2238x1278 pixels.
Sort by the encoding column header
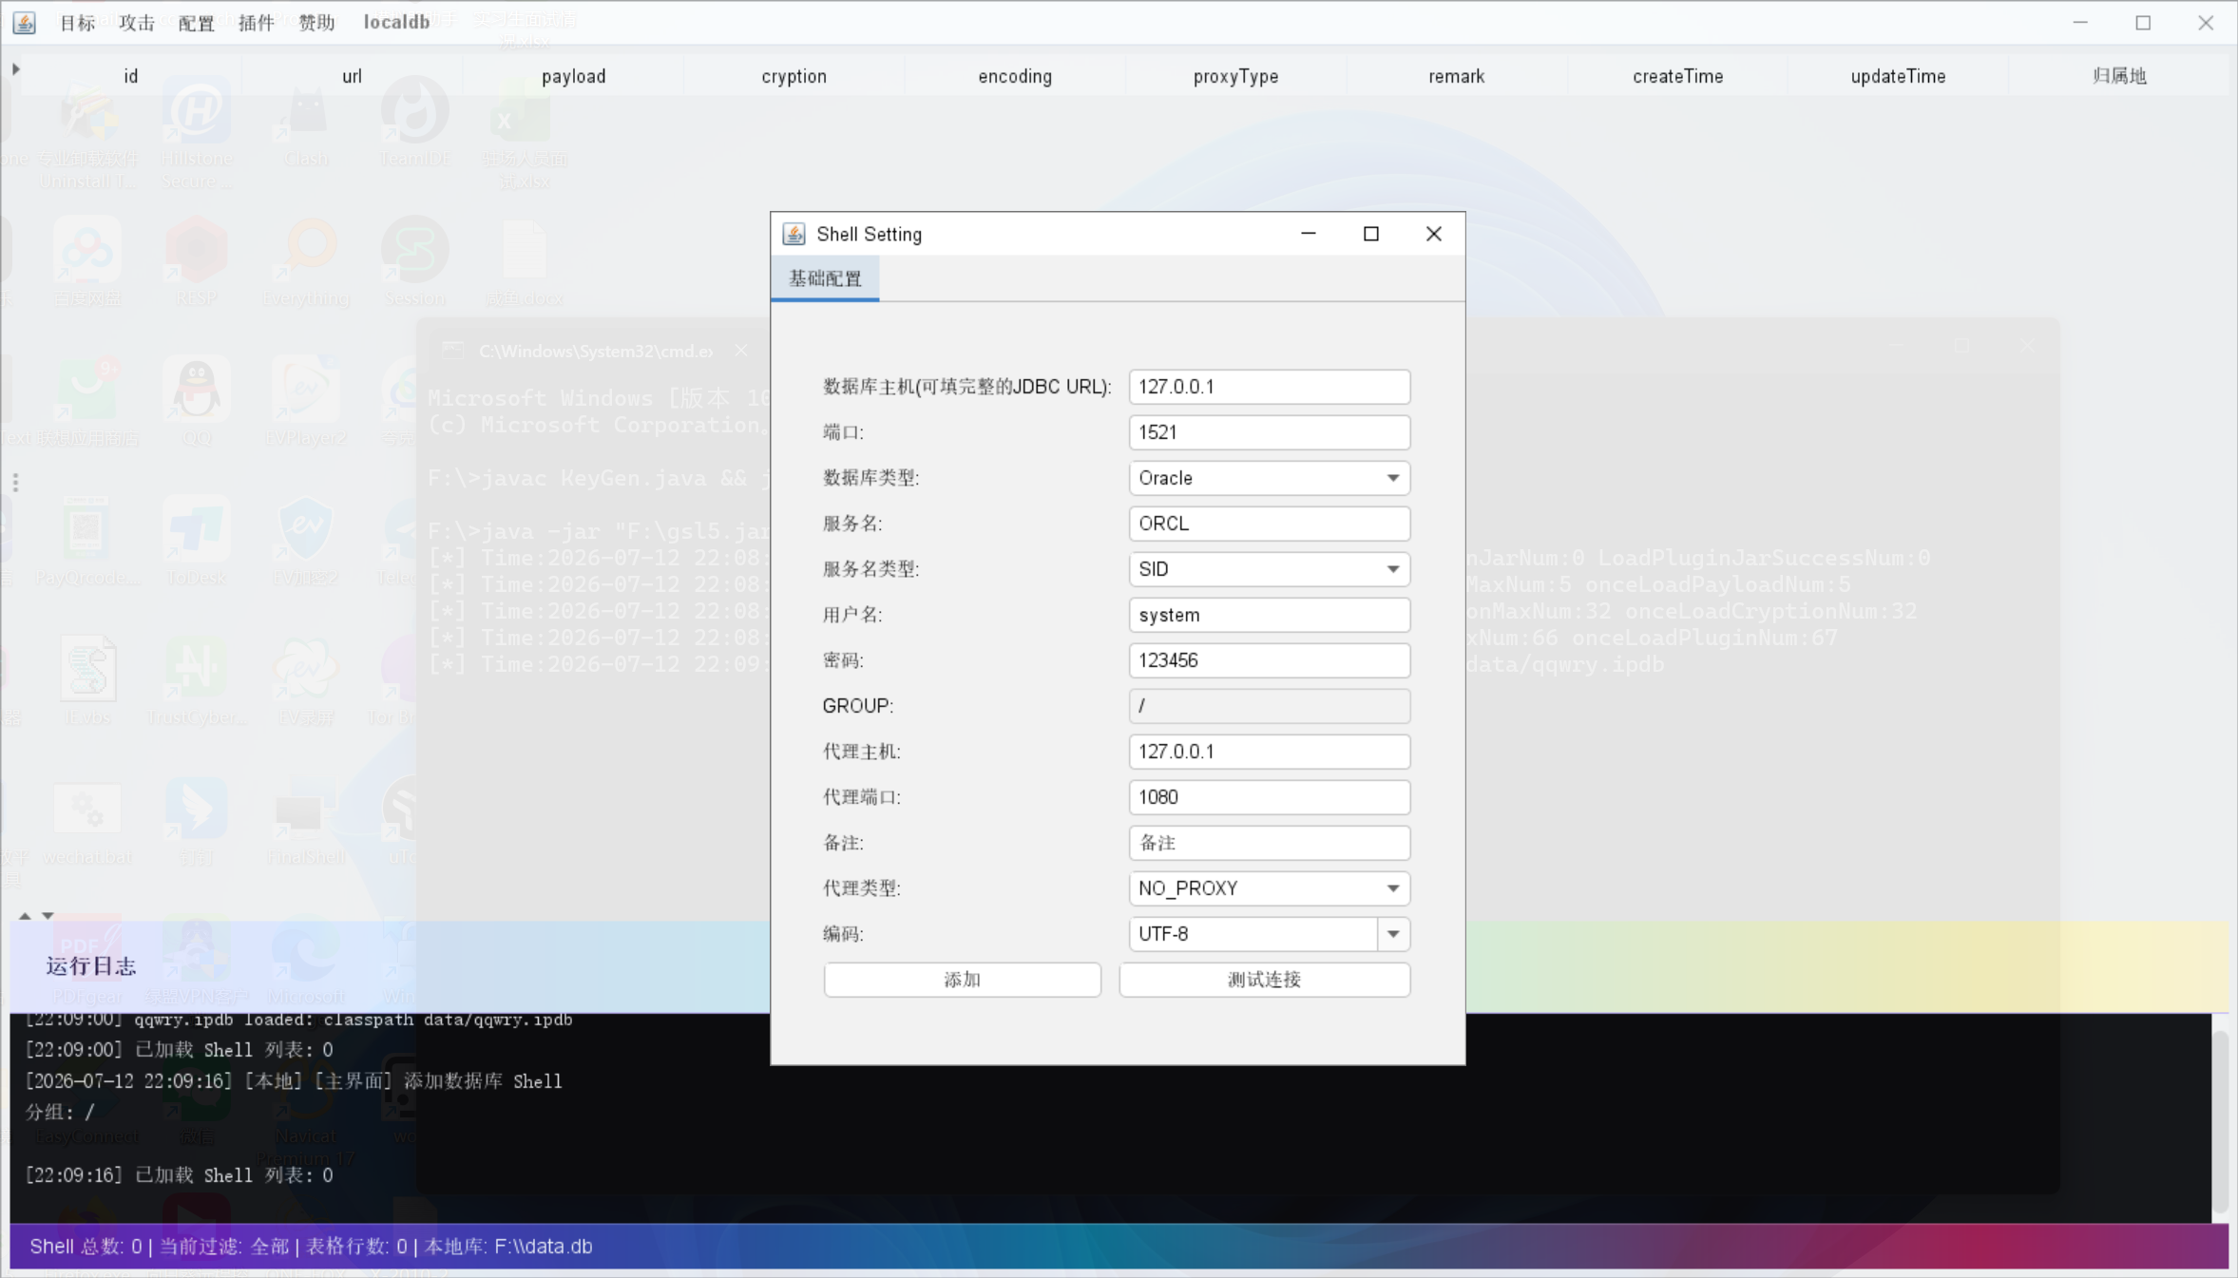[x=1015, y=76]
